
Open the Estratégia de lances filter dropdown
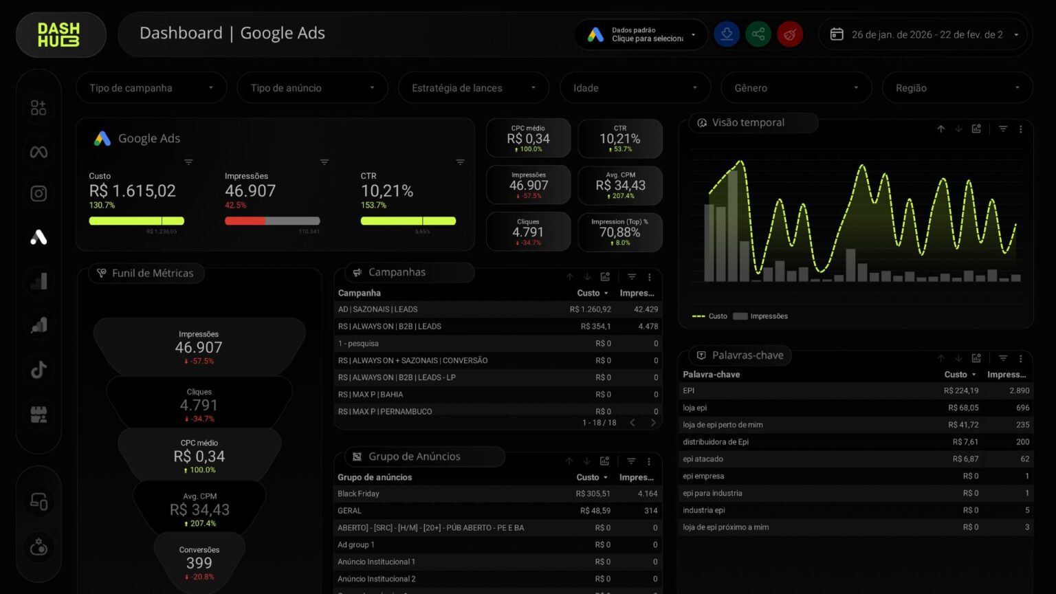(x=473, y=88)
